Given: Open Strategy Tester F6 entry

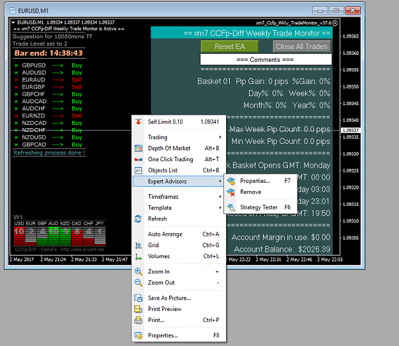Looking at the screenshot, I should click(260, 207).
